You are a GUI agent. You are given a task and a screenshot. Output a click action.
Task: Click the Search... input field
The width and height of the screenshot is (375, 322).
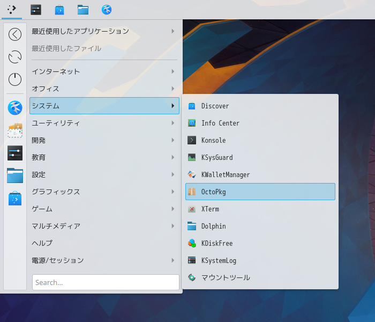pyautogui.click(x=106, y=282)
